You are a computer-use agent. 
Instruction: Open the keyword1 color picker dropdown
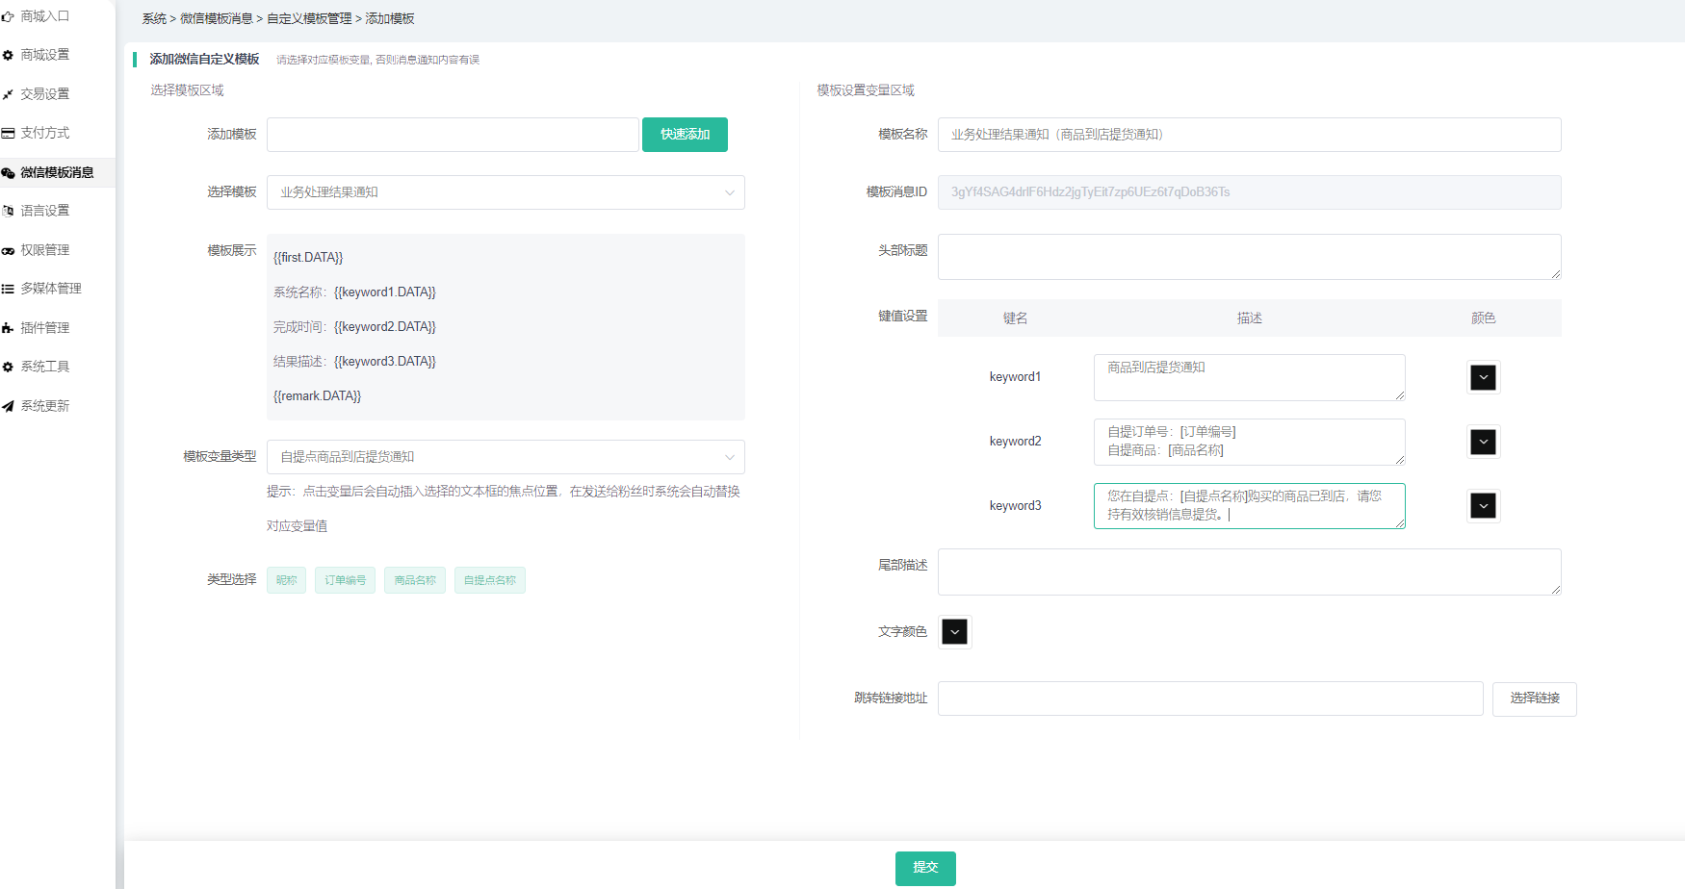(x=1483, y=377)
